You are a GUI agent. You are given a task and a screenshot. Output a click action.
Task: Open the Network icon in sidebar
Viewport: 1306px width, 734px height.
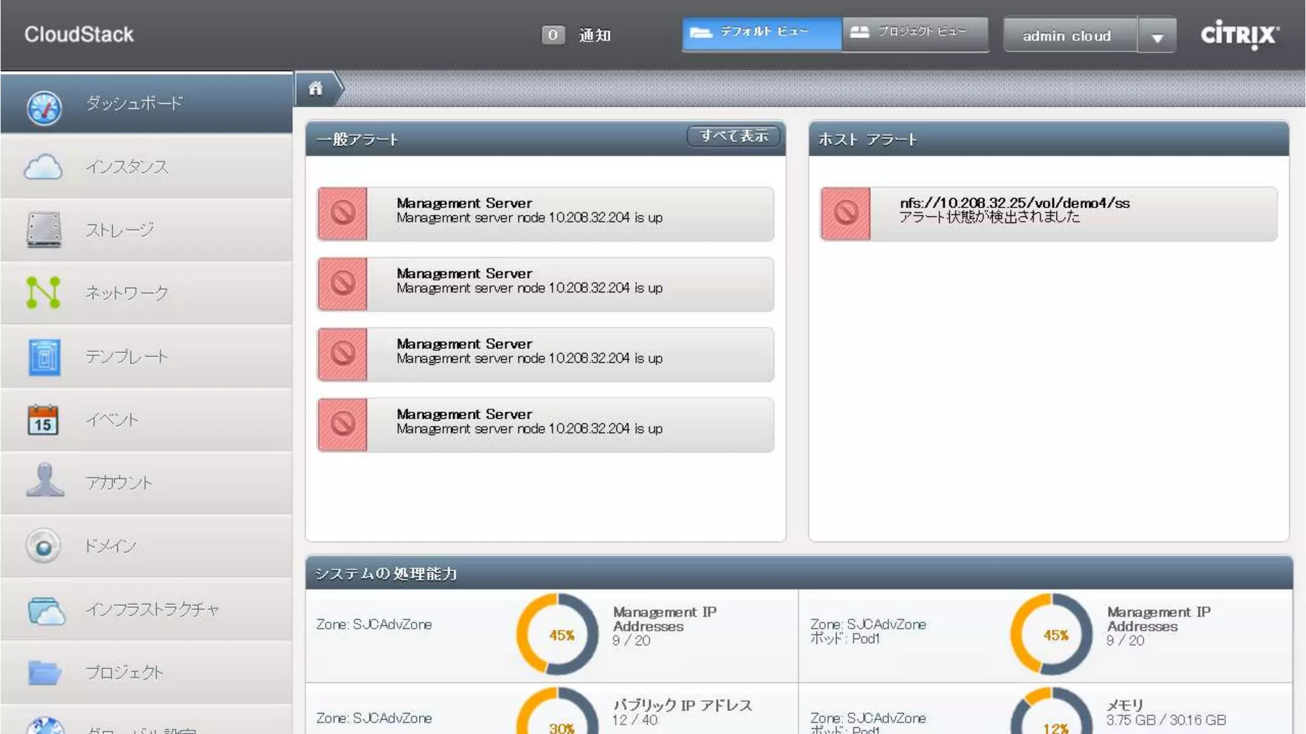(x=43, y=292)
